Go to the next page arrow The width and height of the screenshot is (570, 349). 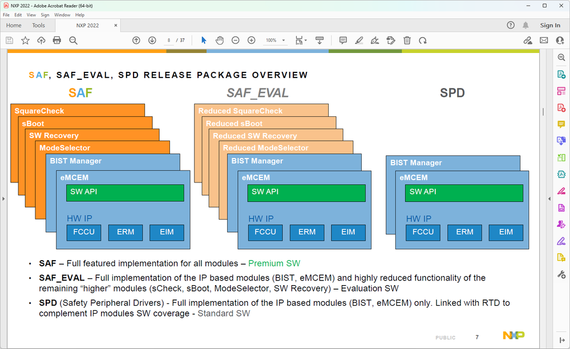pos(152,40)
